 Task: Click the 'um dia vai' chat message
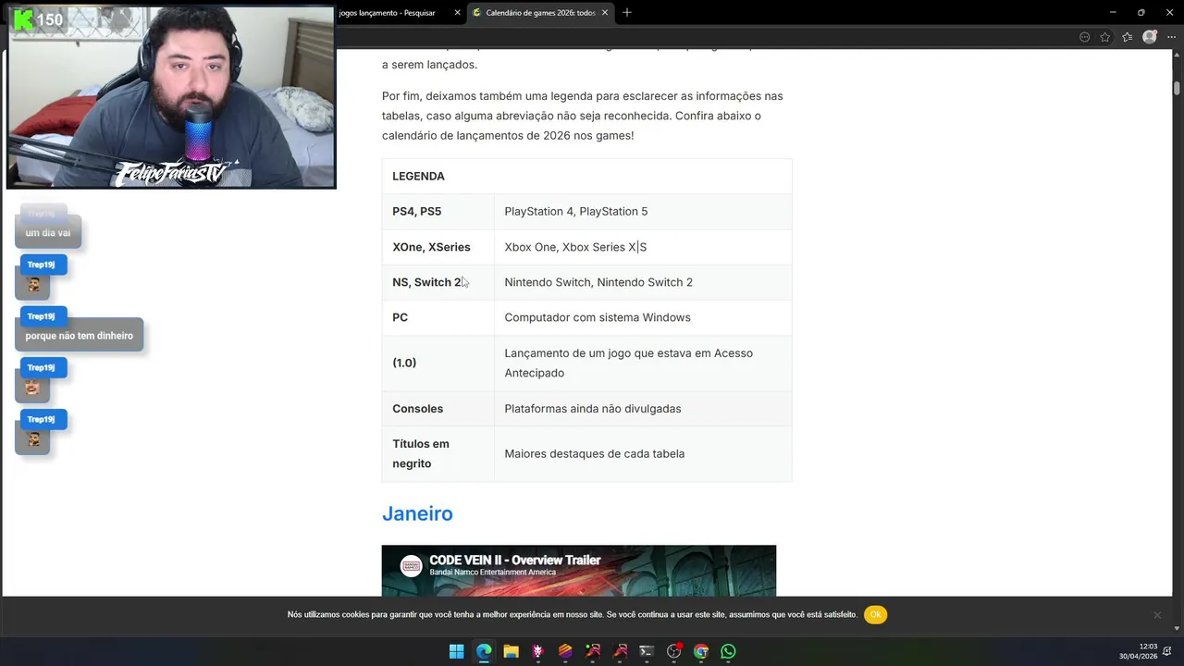tap(48, 232)
